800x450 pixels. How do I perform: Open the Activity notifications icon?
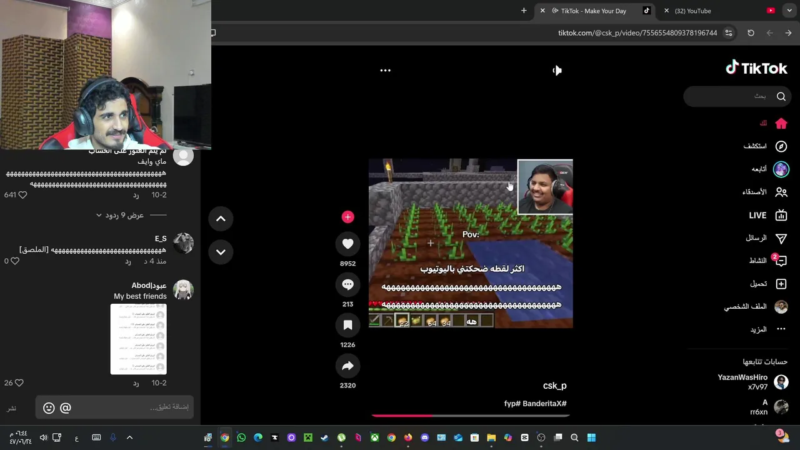point(781,261)
